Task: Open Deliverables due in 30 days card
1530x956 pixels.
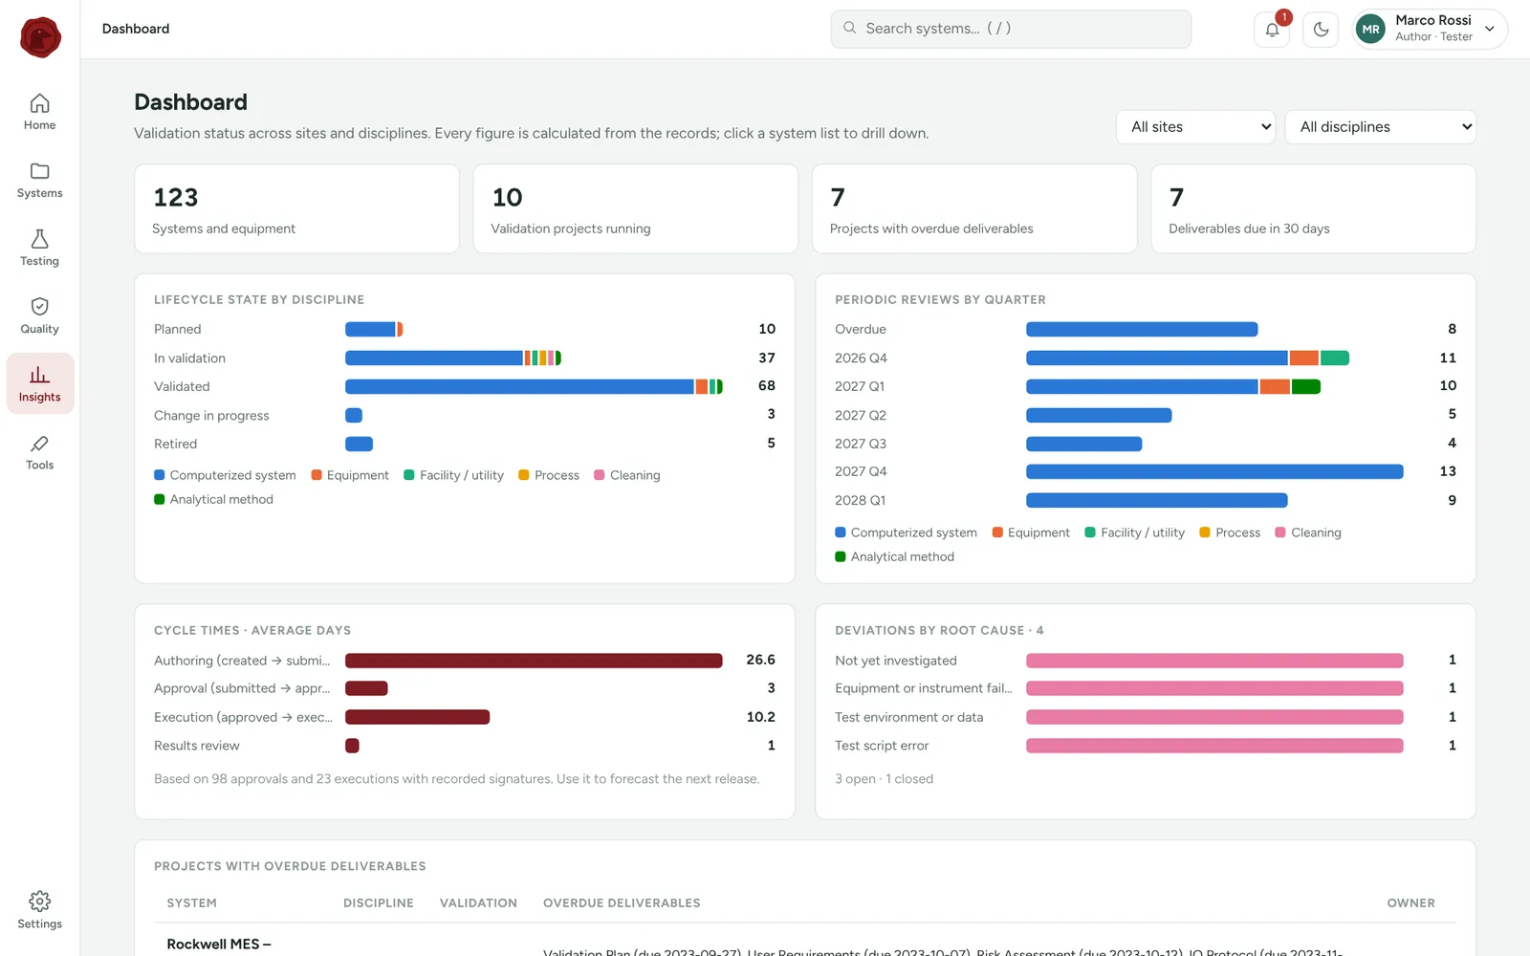Action: tap(1313, 208)
